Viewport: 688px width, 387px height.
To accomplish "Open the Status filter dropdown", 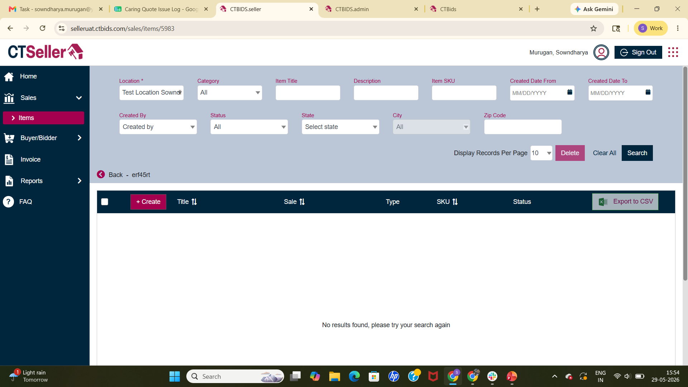I will point(249,127).
